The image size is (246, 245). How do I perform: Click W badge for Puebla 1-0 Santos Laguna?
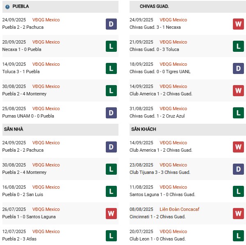click(x=111, y=213)
